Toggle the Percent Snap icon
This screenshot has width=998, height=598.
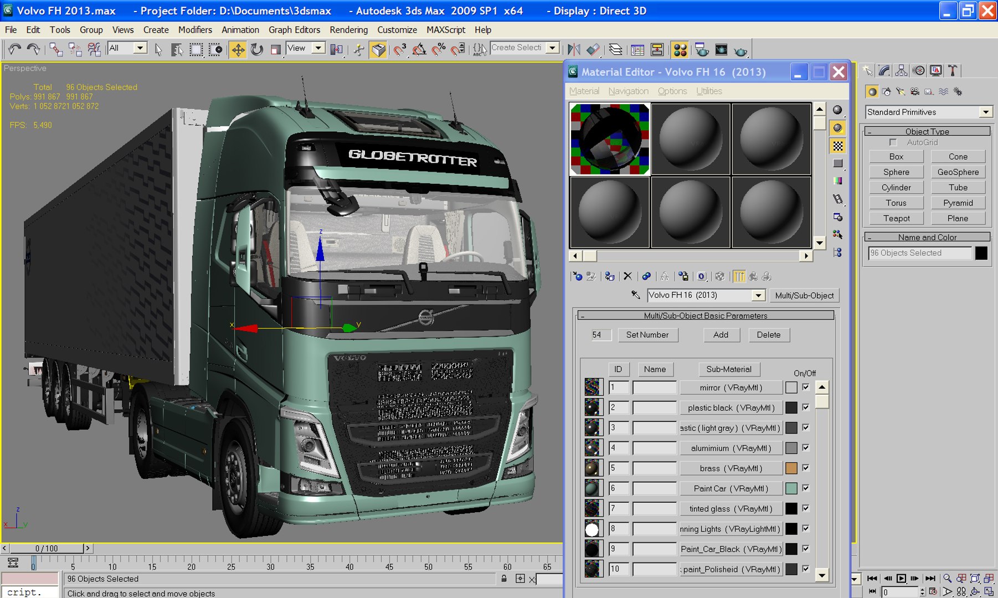coord(439,50)
